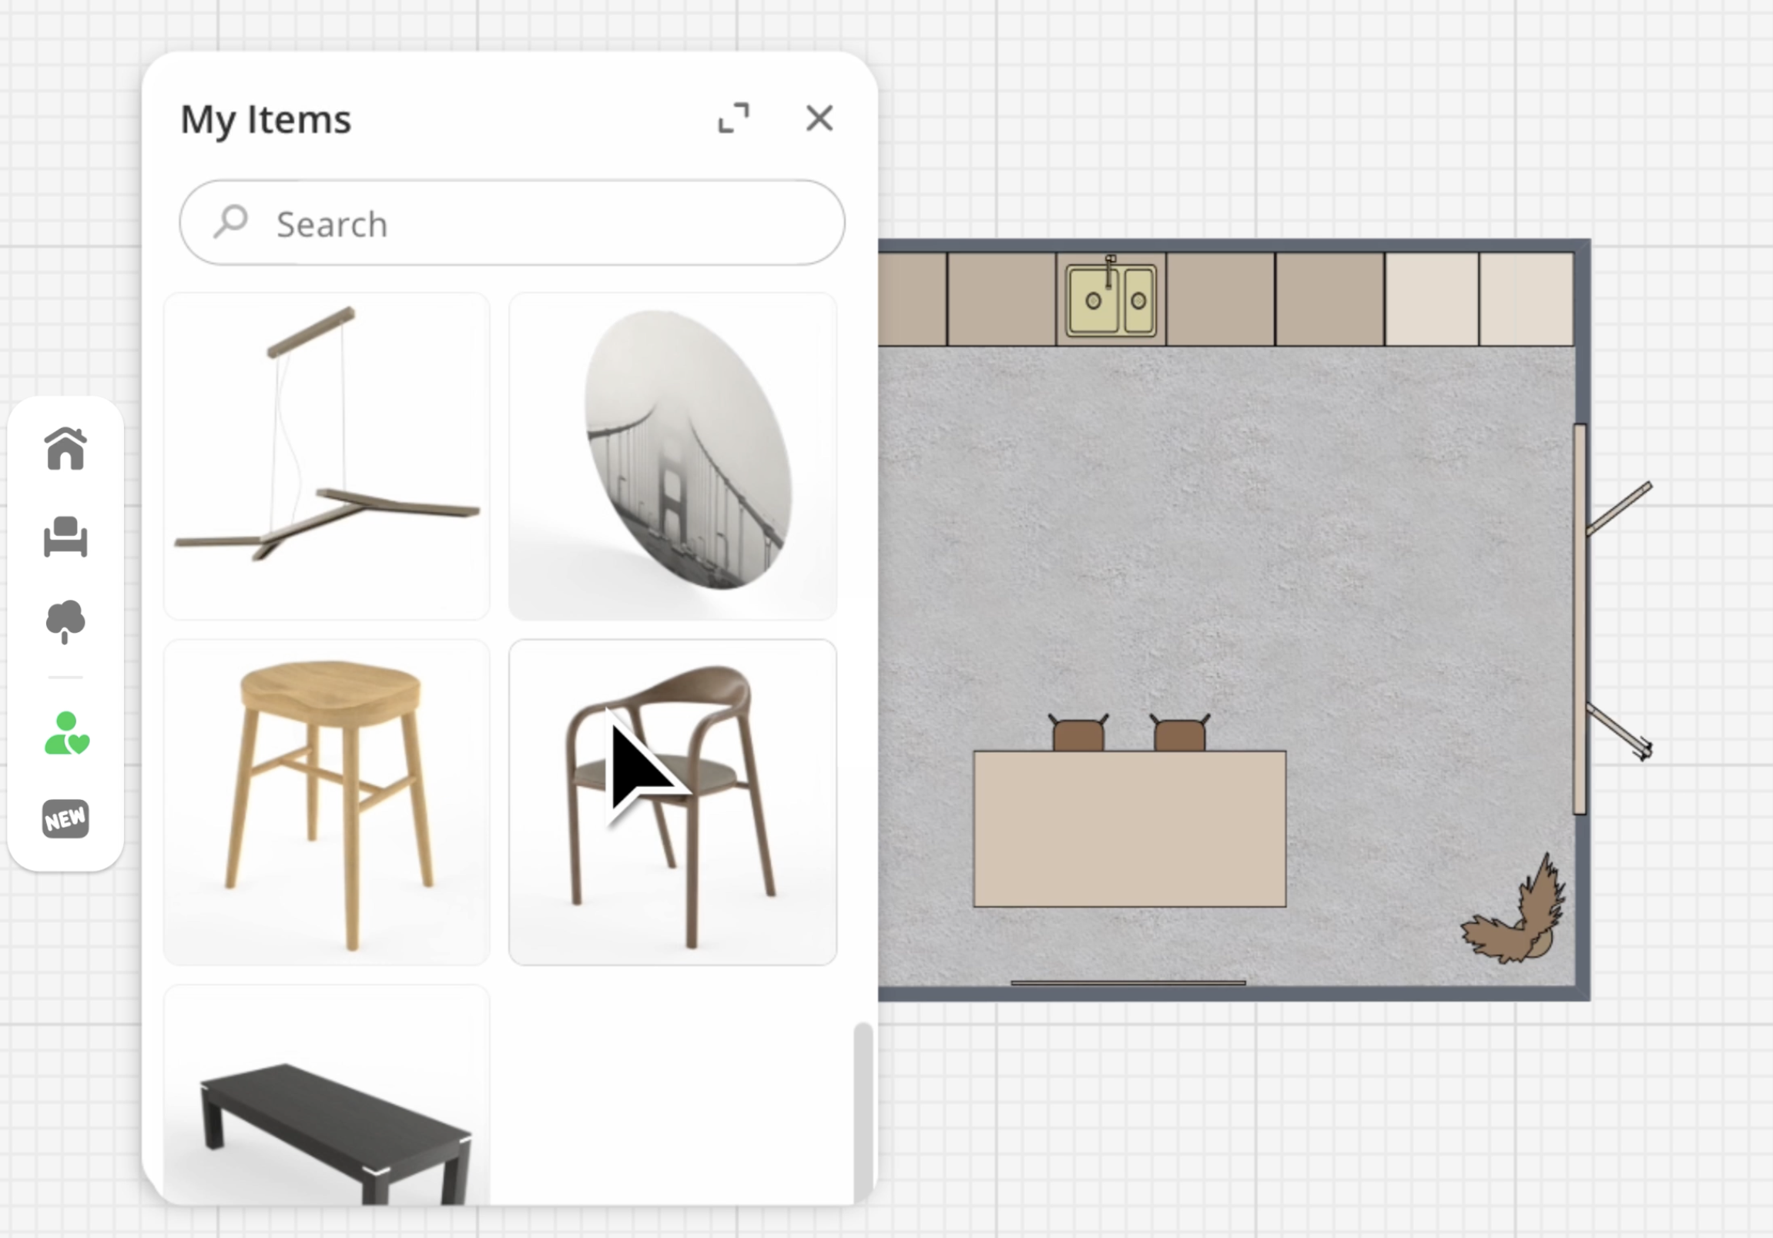Select the double door on right wall
Image resolution: width=1773 pixels, height=1238 pixels.
[x=1580, y=619]
